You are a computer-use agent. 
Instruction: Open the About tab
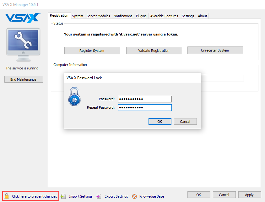203,16
